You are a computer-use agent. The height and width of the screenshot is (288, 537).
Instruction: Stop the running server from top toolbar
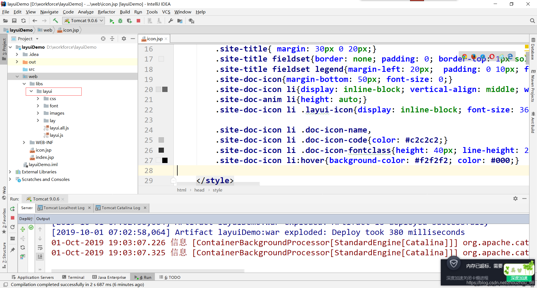click(138, 21)
